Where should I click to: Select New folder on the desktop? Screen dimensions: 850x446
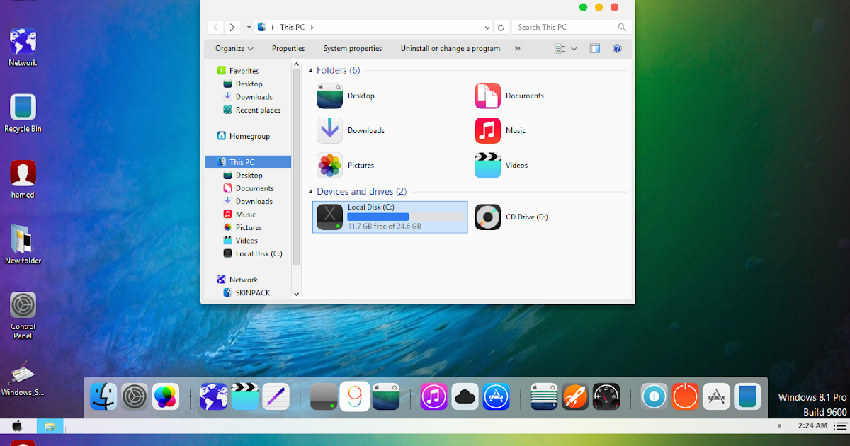(23, 245)
